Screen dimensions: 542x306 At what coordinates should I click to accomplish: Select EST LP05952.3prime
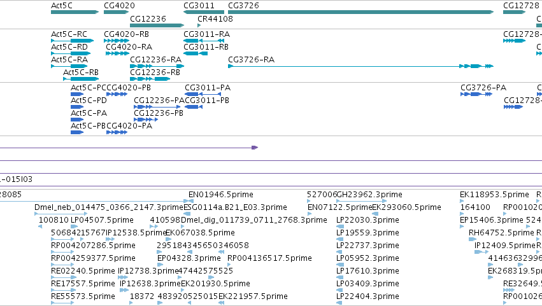tap(367, 258)
